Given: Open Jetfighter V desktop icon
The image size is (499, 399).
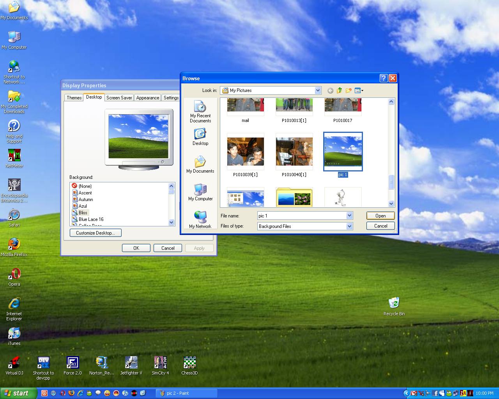Looking at the screenshot, I should click(x=131, y=366).
